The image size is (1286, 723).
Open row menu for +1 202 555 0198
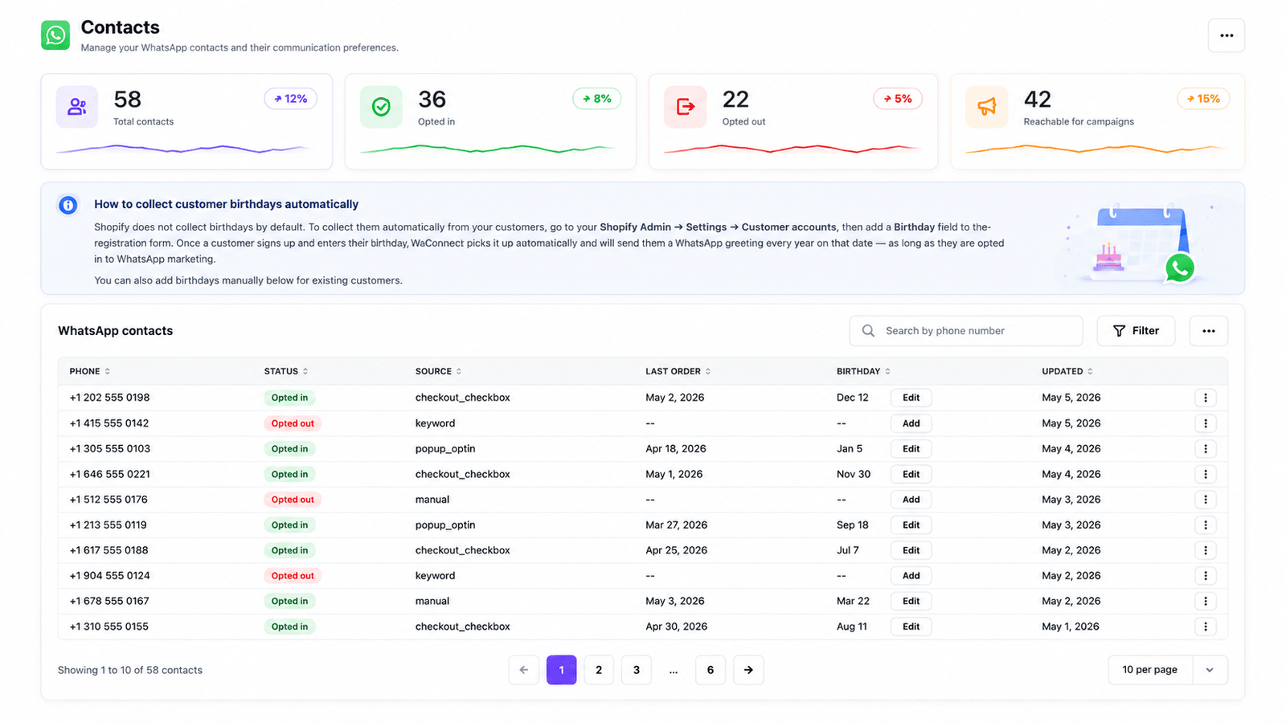[1205, 398]
